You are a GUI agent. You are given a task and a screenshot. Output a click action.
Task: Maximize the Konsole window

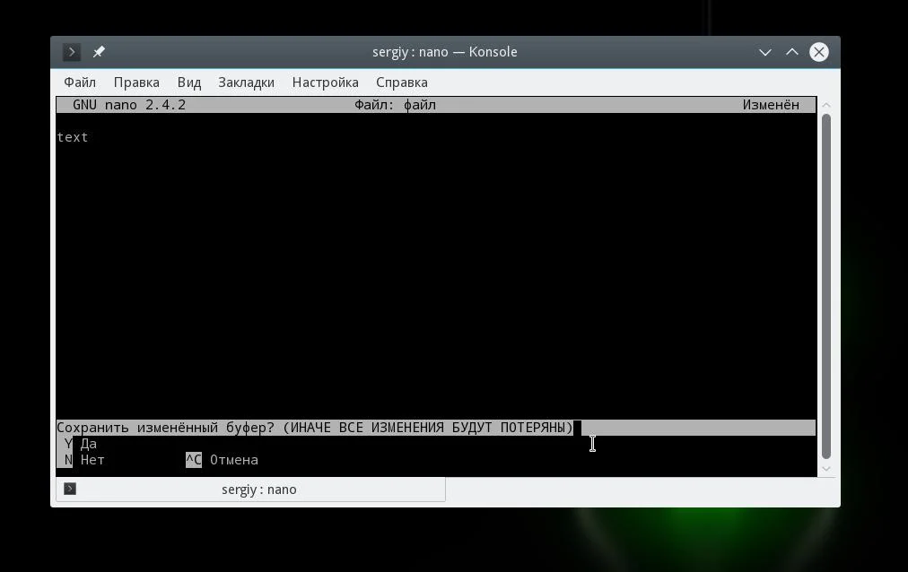point(791,52)
